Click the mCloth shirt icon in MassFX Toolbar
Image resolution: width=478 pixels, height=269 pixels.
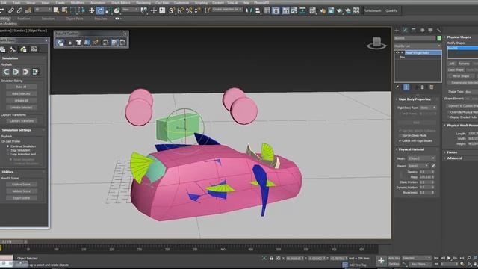(78, 43)
